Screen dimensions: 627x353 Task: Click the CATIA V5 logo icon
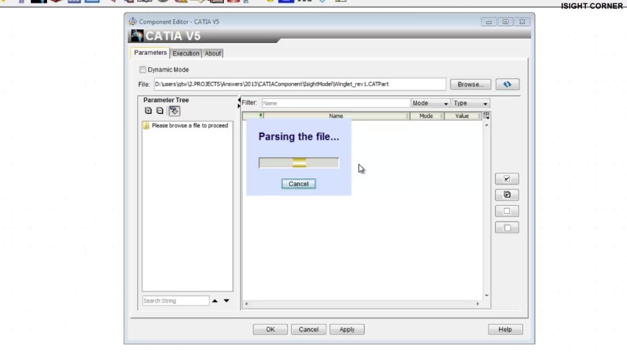137,35
